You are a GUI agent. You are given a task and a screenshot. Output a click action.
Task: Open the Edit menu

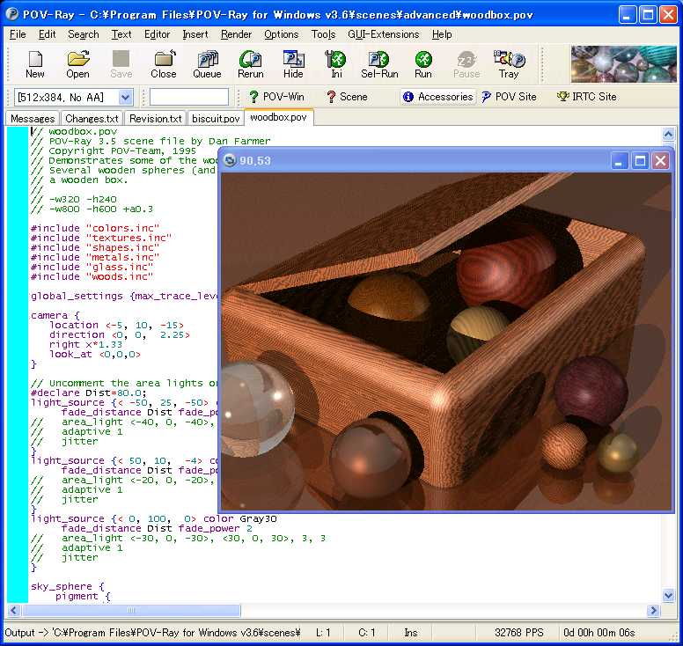point(47,34)
